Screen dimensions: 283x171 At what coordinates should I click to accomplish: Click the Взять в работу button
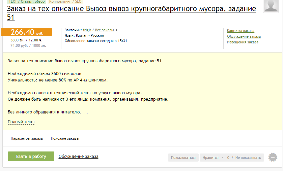click(x=31, y=157)
